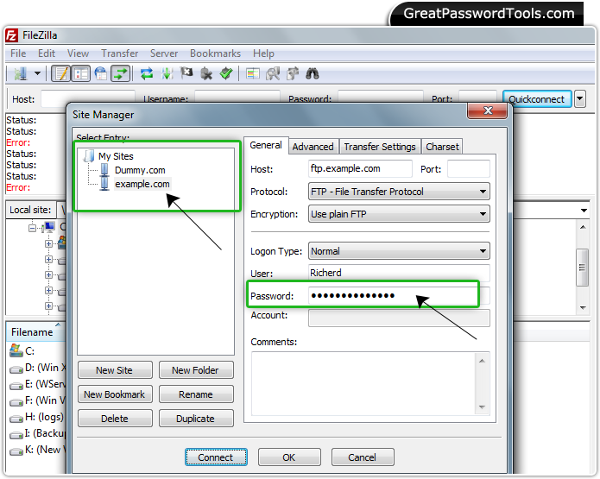The height and width of the screenshot is (479, 600).
Task: Search files with the binoculars icon
Action: [x=313, y=73]
